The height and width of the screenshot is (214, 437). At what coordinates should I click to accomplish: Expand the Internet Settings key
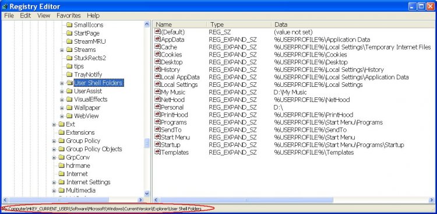click(x=54, y=182)
